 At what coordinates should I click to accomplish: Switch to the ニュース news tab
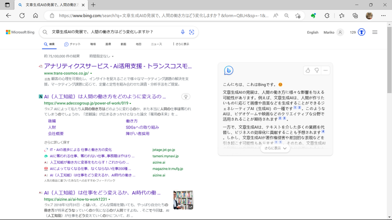coord(156,44)
